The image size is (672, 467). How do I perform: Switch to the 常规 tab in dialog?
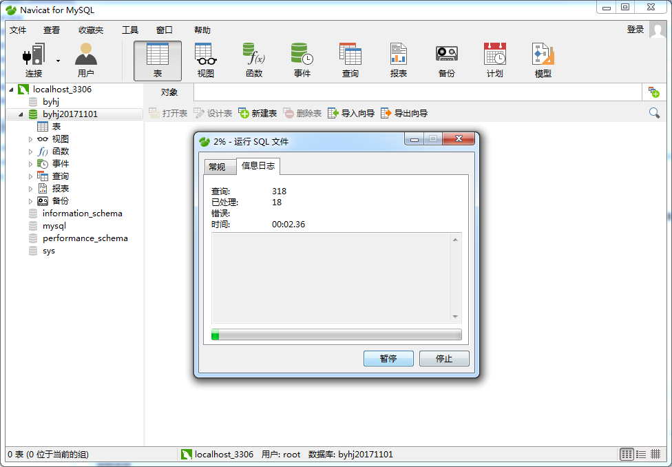point(217,167)
